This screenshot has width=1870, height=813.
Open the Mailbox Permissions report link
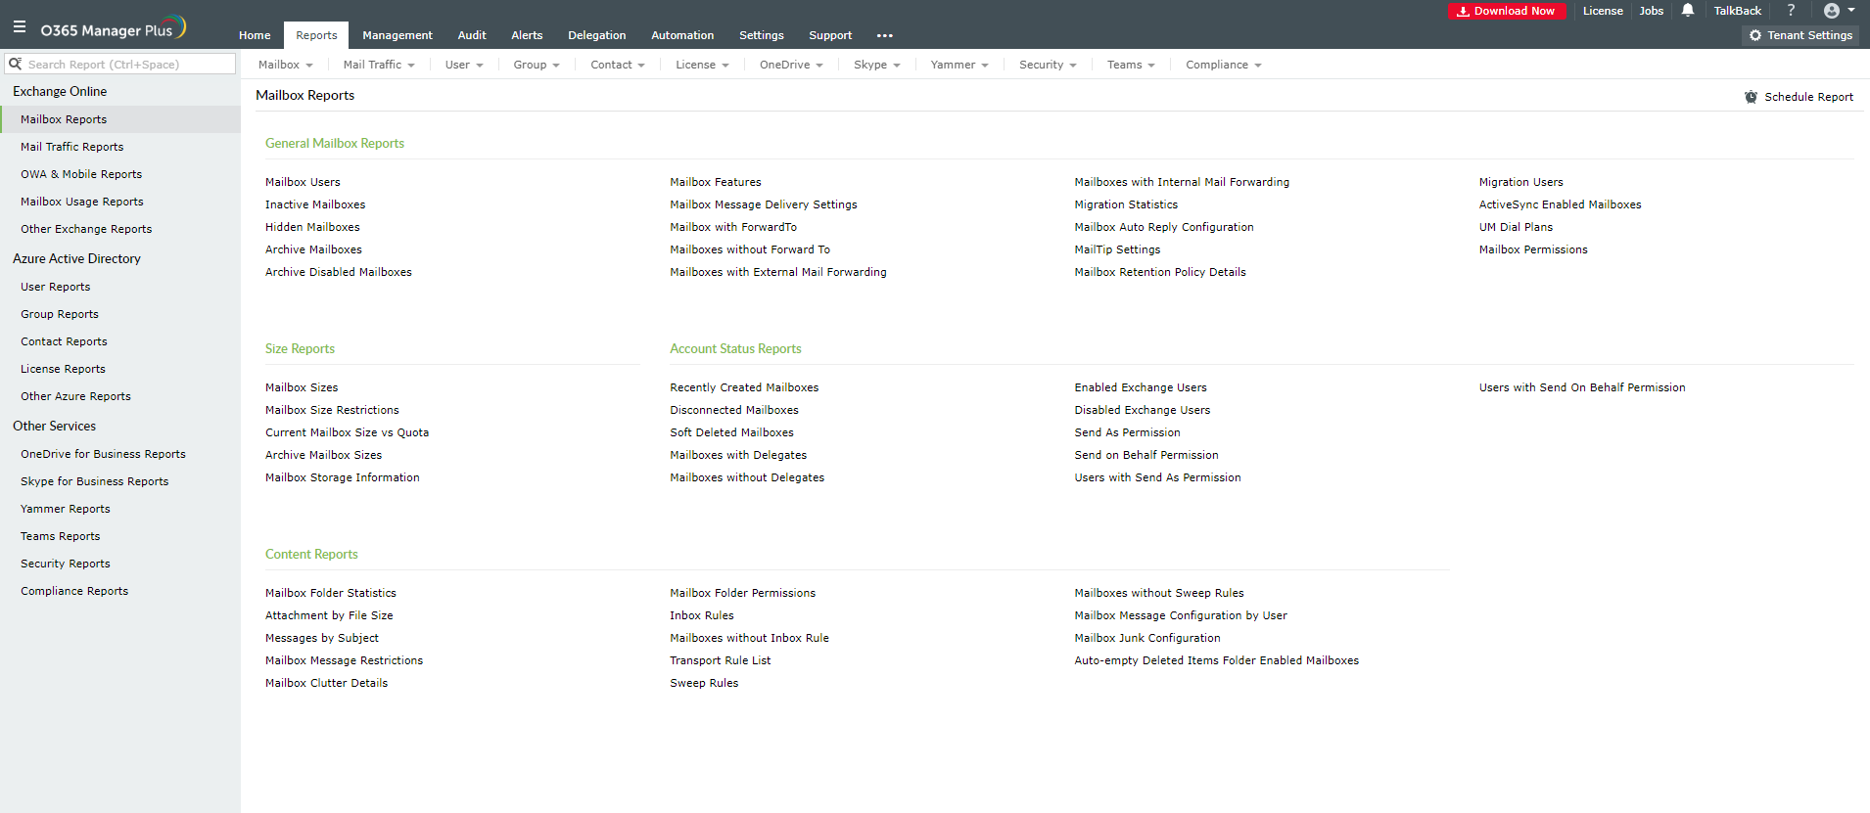click(x=1532, y=250)
